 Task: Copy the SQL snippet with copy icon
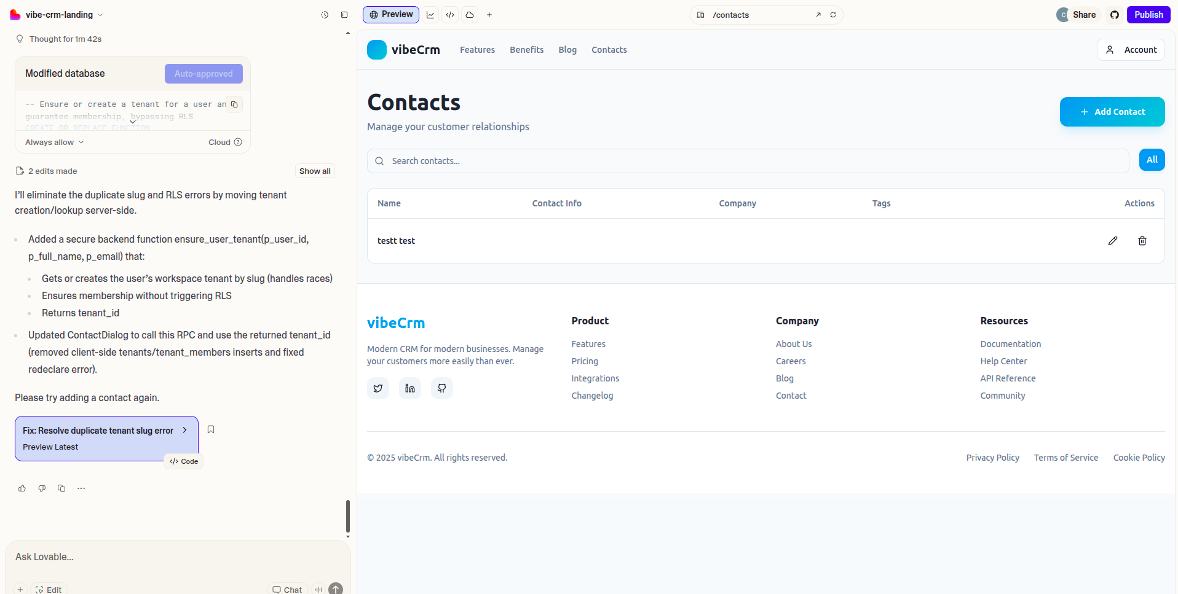[x=234, y=104]
